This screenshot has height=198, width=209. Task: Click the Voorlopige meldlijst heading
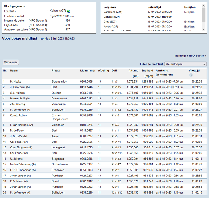tap(20, 38)
